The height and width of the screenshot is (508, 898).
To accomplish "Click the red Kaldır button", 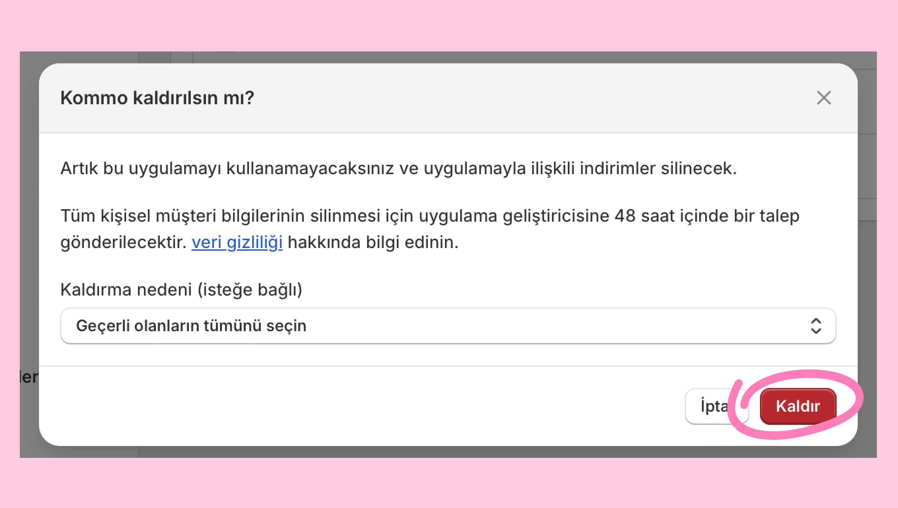I will pyautogui.click(x=798, y=406).
